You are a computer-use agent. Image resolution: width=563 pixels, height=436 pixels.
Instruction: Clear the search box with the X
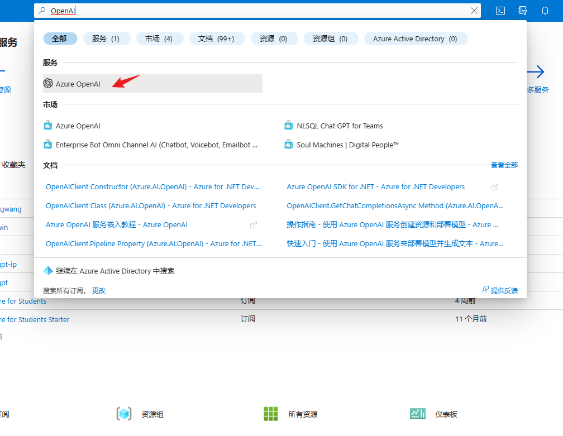pyautogui.click(x=474, y=11)
